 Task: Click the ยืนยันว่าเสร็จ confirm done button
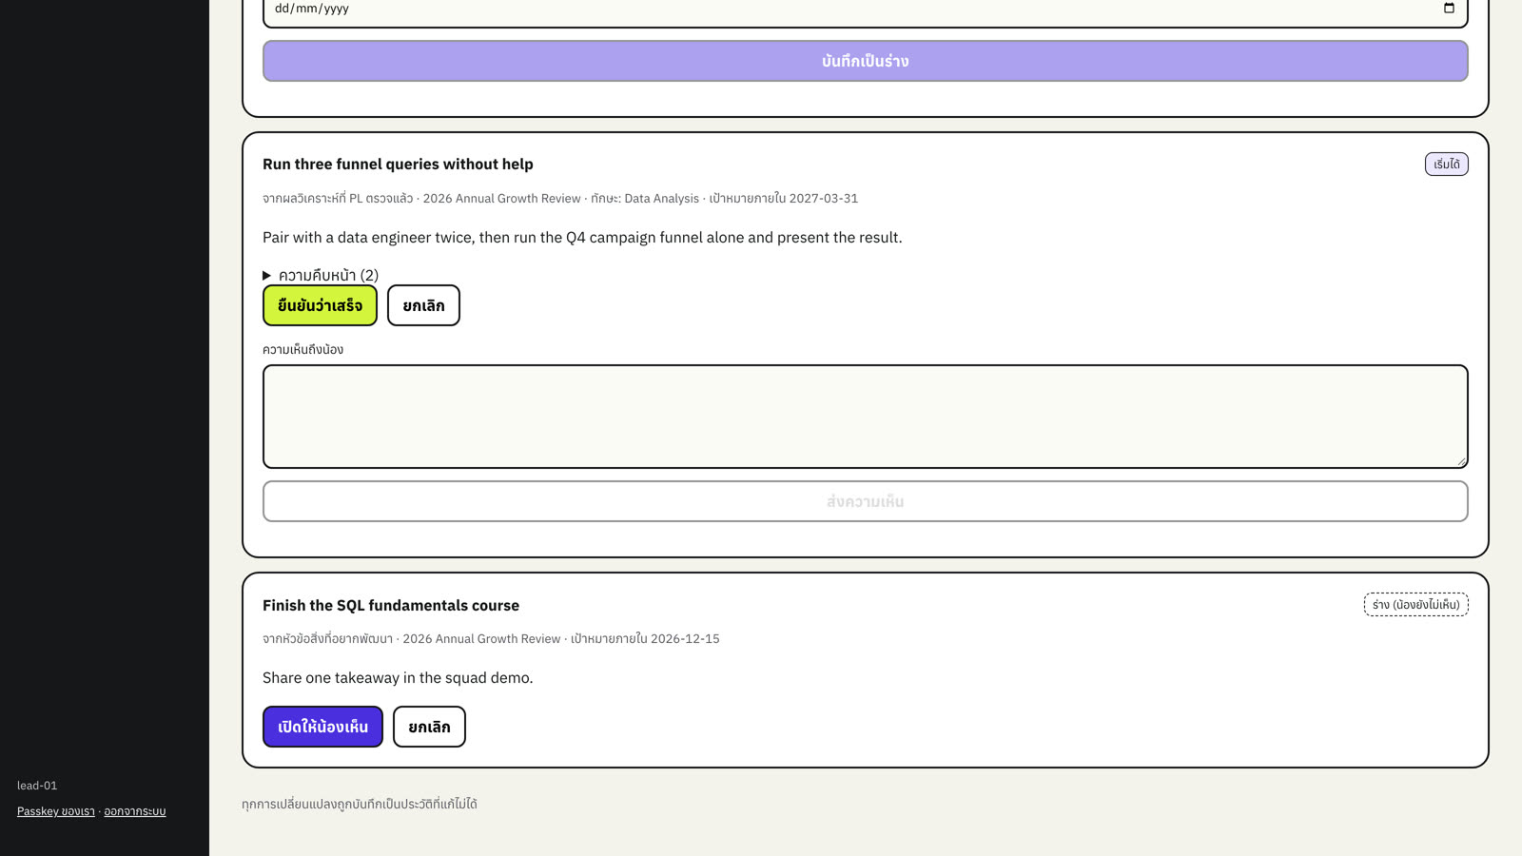click(x=320, y=305)
